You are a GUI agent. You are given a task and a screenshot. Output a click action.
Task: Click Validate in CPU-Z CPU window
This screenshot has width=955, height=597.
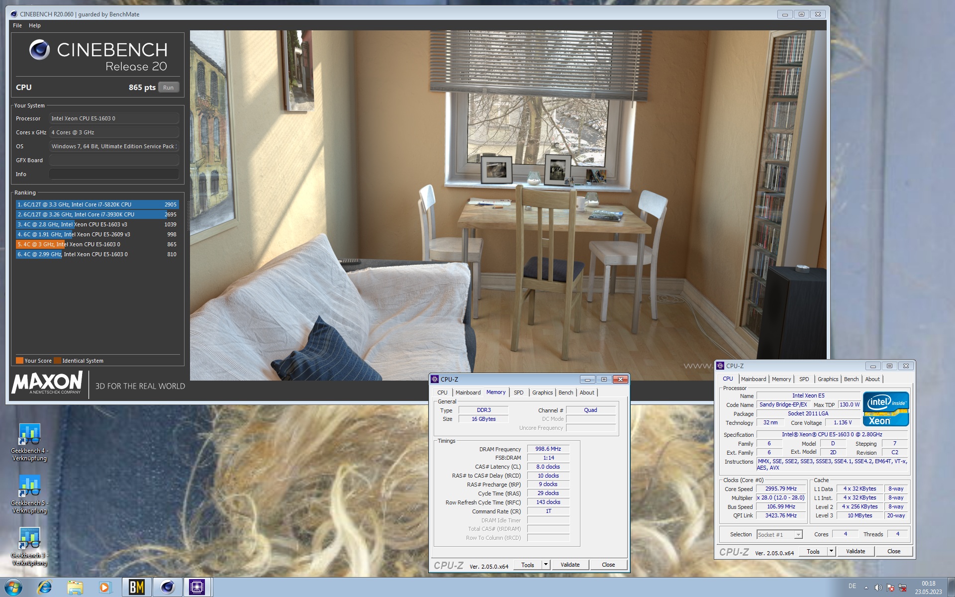pos(856,551)
